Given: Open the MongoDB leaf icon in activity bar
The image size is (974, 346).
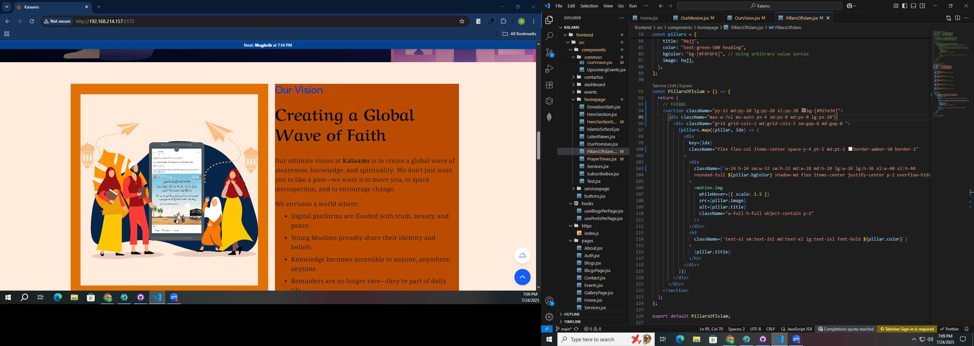Looking at the screenshot, I should pyautogui.click(x=549, y=117).
